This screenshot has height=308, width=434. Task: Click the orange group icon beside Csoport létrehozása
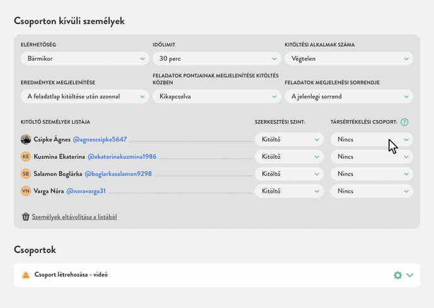pos(26,275)
